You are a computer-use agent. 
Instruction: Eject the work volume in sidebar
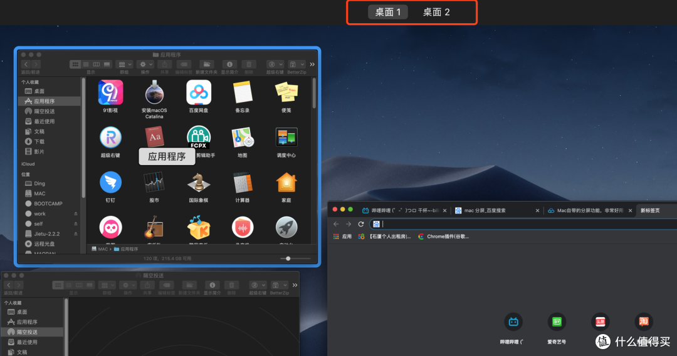pyautogui.click(x=76, y=214)
